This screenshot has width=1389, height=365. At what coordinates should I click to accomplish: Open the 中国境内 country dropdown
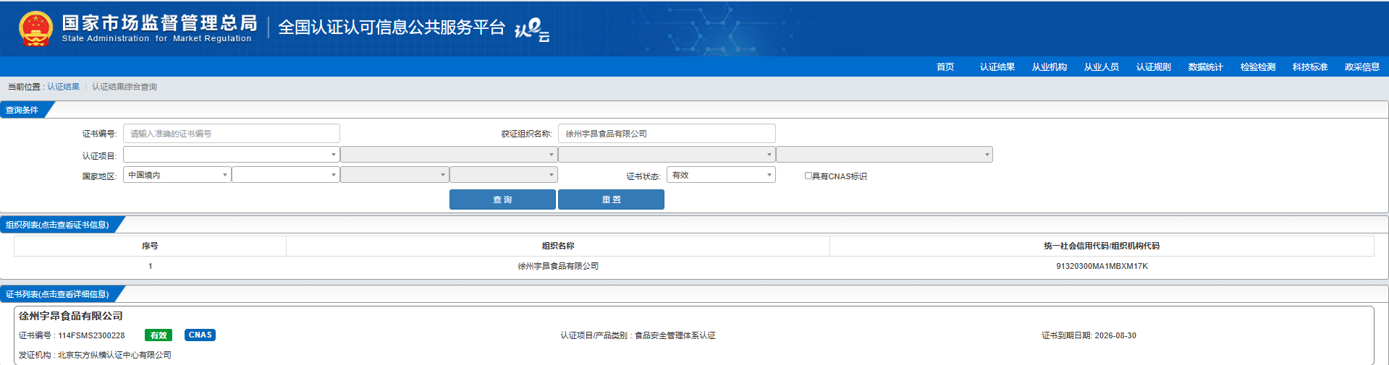(177, 175)
